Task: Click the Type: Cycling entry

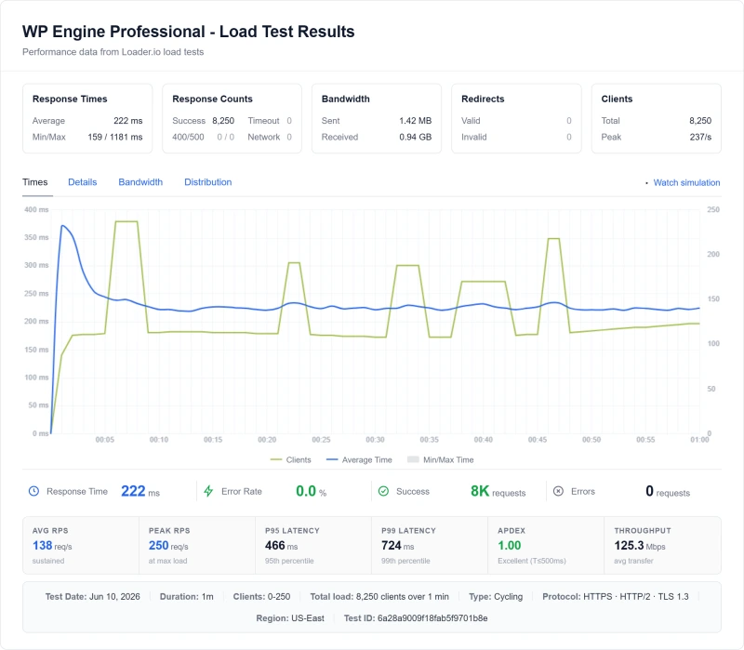Action: 496,596
